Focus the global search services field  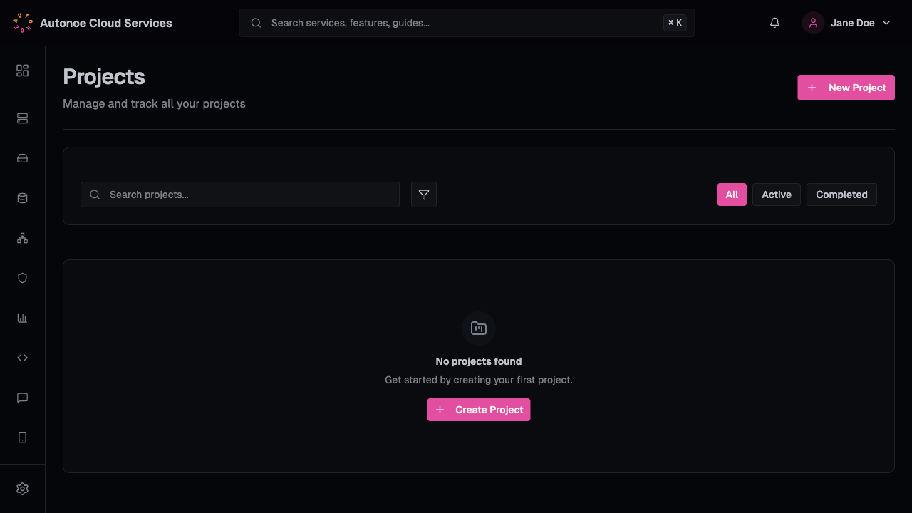tap(467, 23)
